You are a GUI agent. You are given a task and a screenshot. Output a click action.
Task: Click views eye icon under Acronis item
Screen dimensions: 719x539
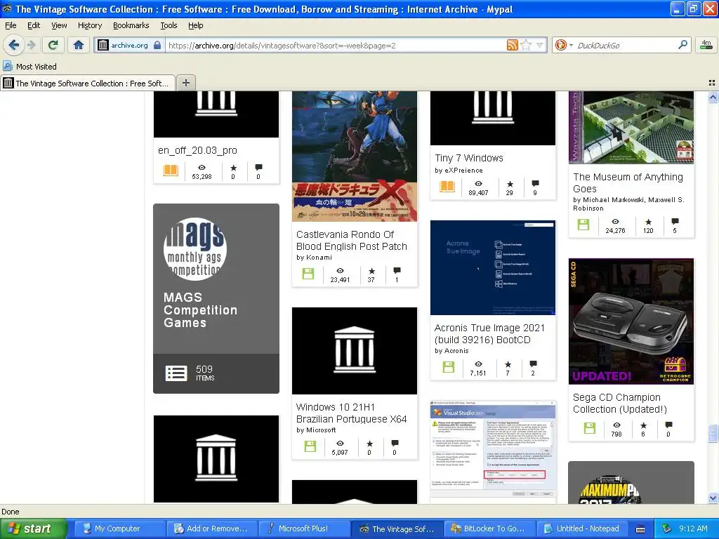click(x=477, y=364)
